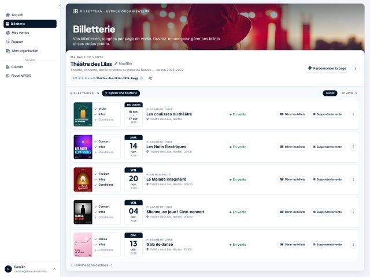Click Gérer les billets for Les coulisses du théâtre
Image resolution: width=370 pixels, height=277 pixels.
point(293,114)
